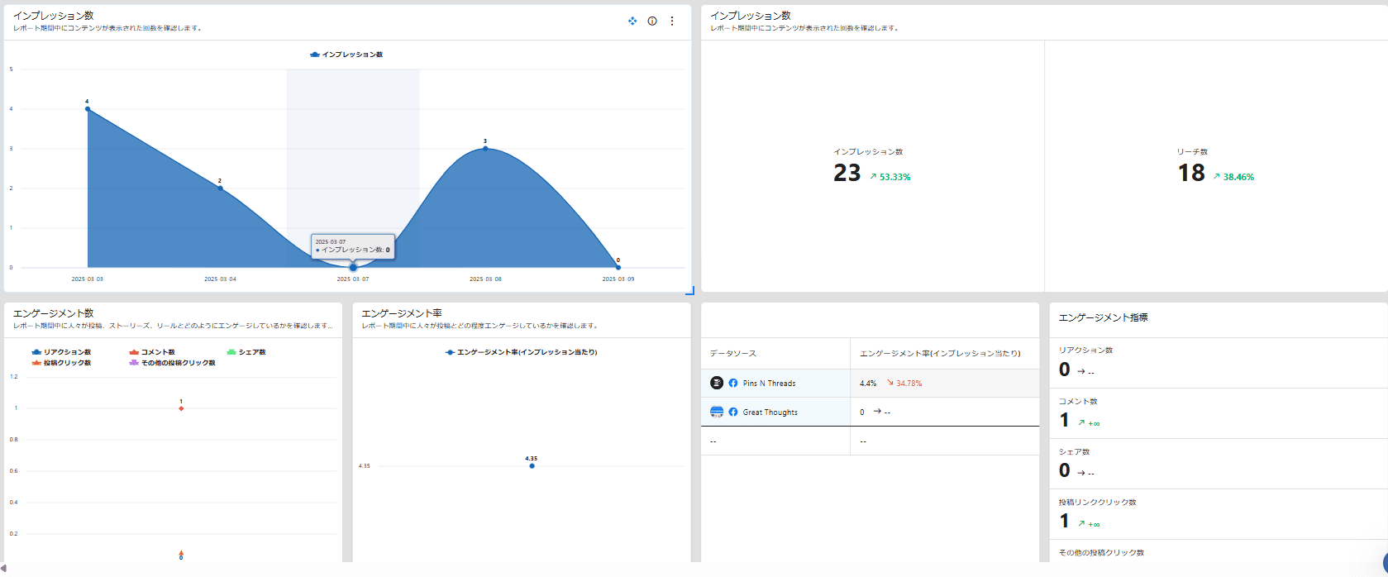This screenshot has width=1388, height=577.
Task: Click the Pins N Threads profile avatar
Action: [x=717, y=383]
